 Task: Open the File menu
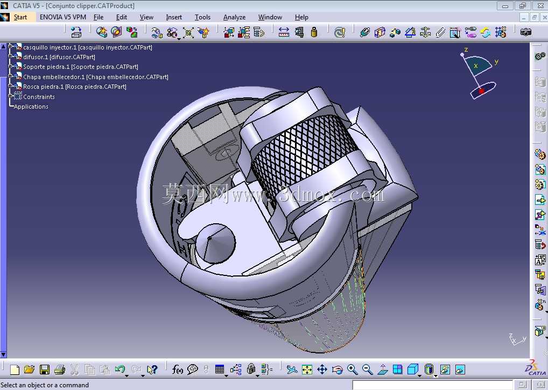pyautogui.click(x=99, y=17)
